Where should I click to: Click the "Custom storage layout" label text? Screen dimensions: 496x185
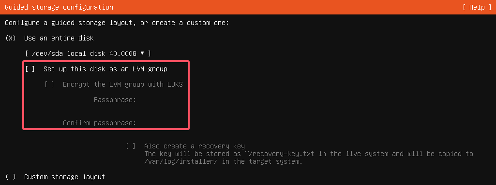64,177
